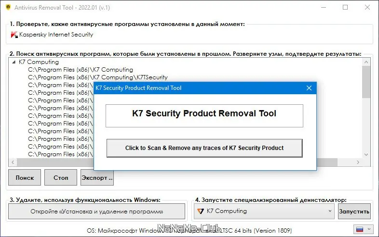379x237 pixels.
Task: Click Scan & Remove K7 traces button
Action: click(x=204, y=148)
